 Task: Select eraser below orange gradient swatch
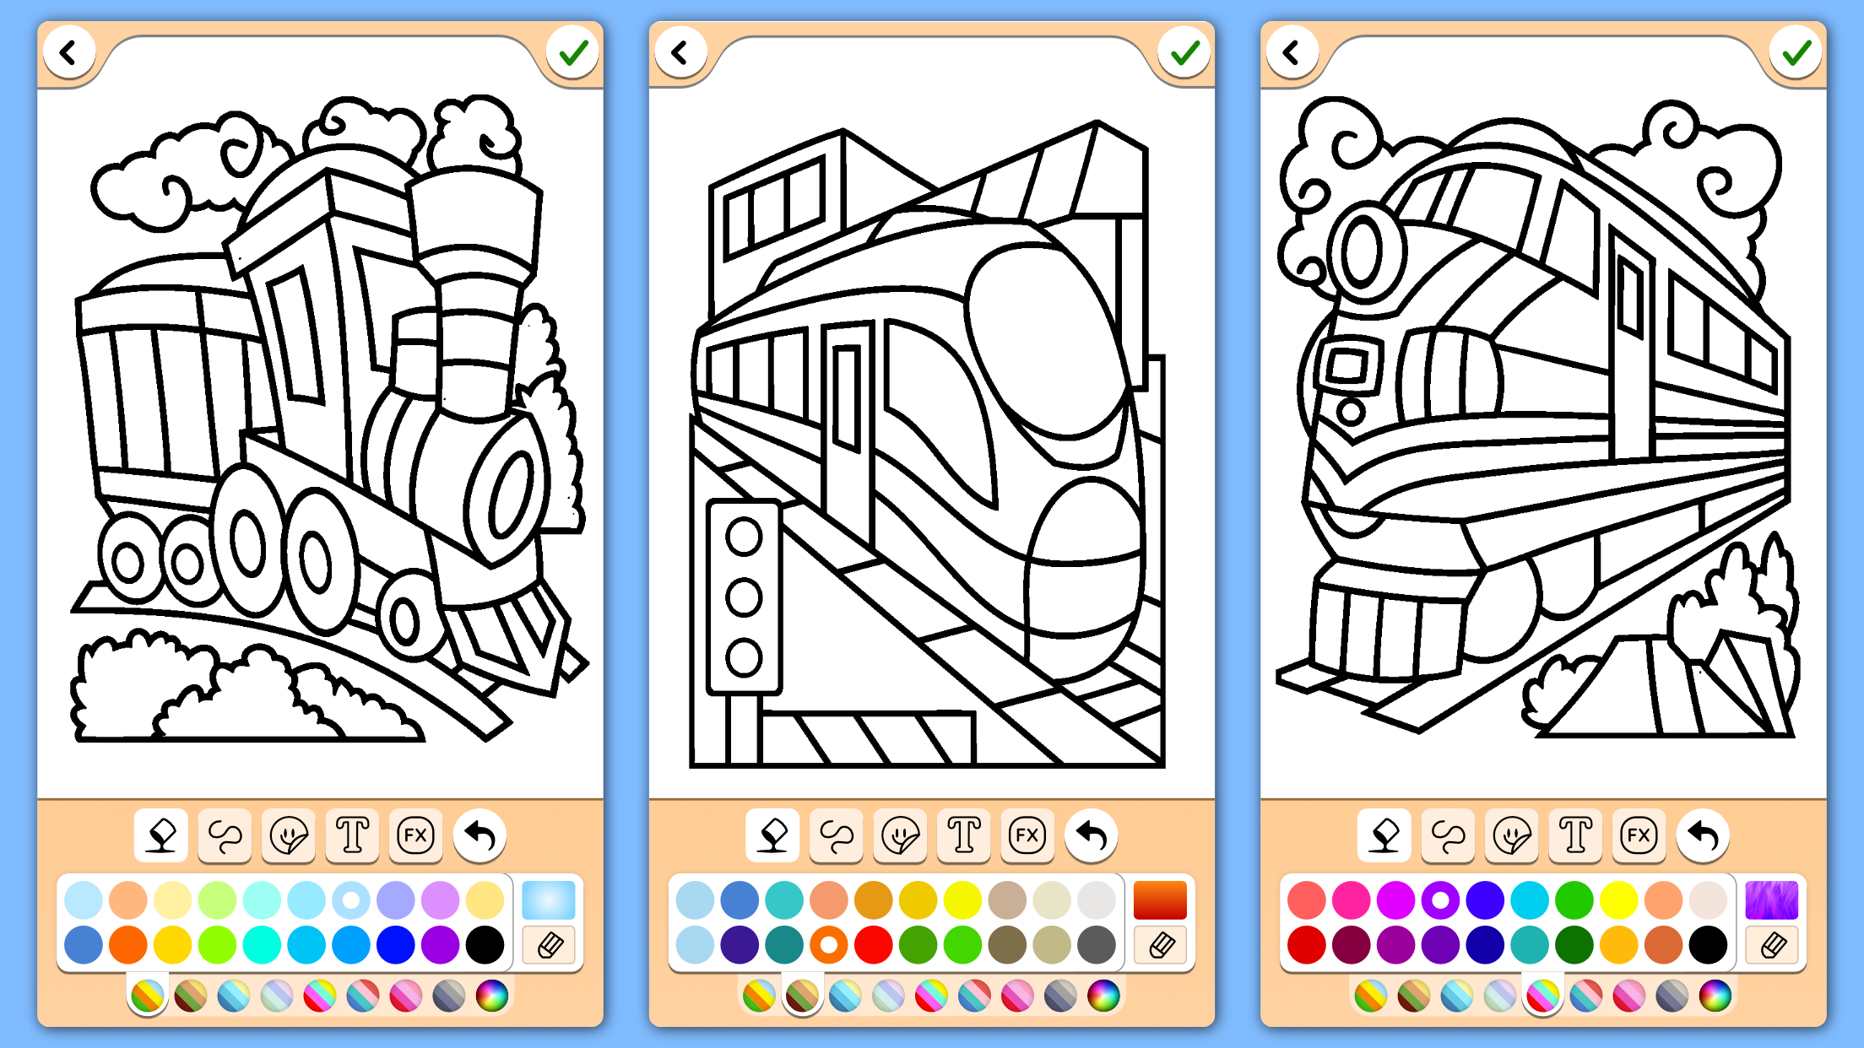[x=1161, y=945]
